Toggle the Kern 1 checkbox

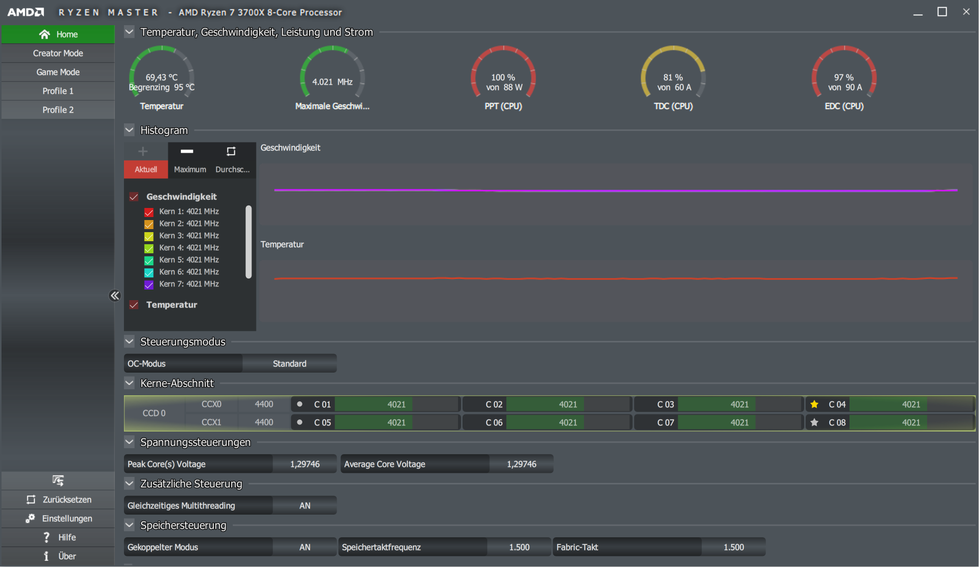[x=149, y=212]
